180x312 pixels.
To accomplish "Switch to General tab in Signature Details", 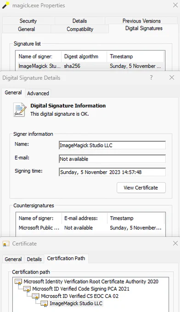I will (x=13, y=93).
